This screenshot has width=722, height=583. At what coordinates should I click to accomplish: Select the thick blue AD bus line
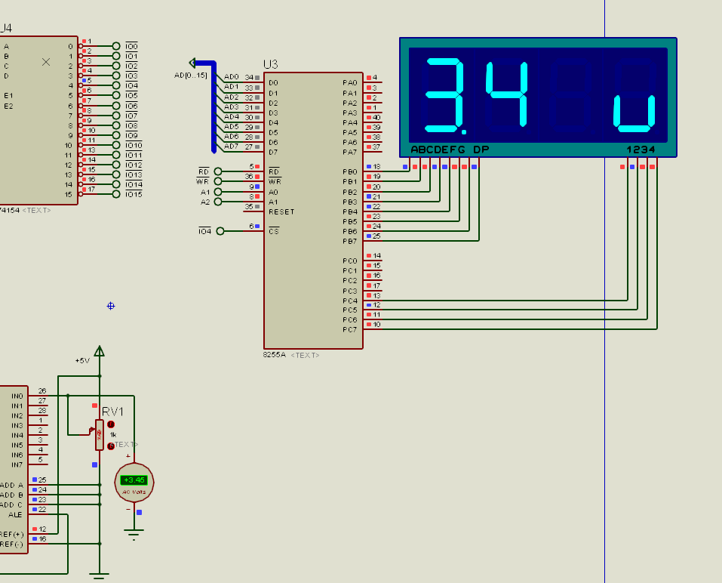(x=214, y=107)
